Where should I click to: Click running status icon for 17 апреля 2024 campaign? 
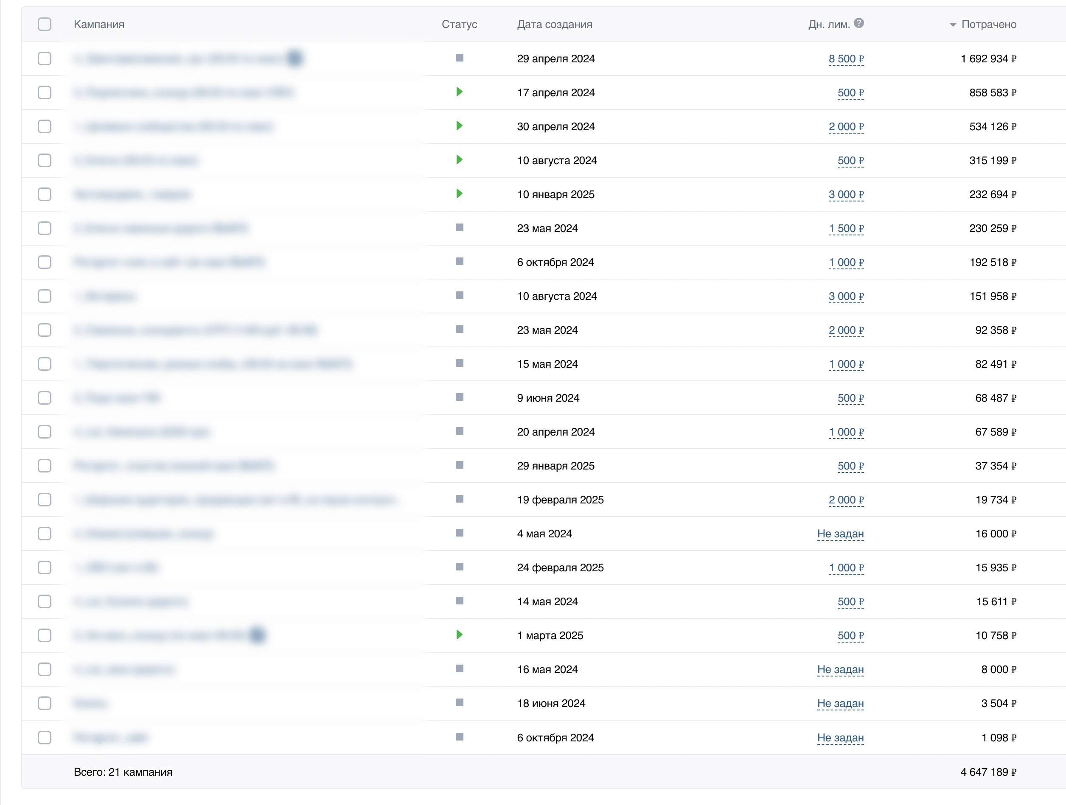(x=459, y=92)
